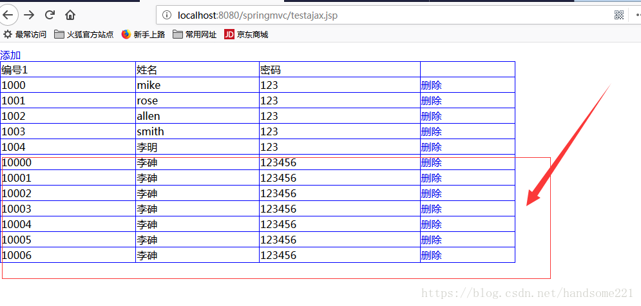Select the cell reading 李明

pos(197,147)
